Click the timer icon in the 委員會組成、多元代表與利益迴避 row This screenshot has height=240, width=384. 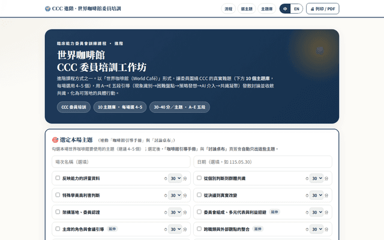[x=307, y=212]
